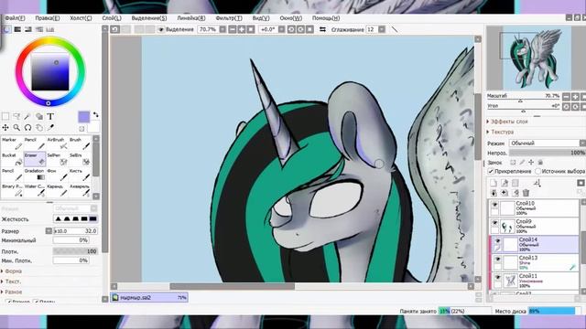Open the Слой menu
586x329 pixels.
pos(112,18)
